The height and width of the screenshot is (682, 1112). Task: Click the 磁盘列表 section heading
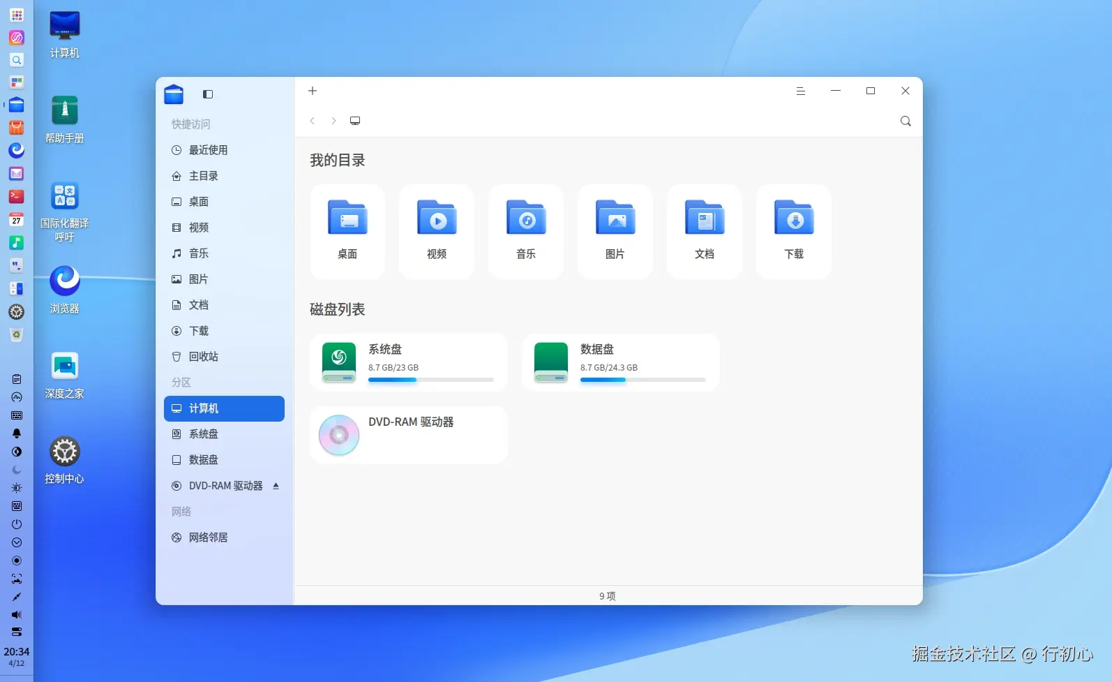click(338, 310)
